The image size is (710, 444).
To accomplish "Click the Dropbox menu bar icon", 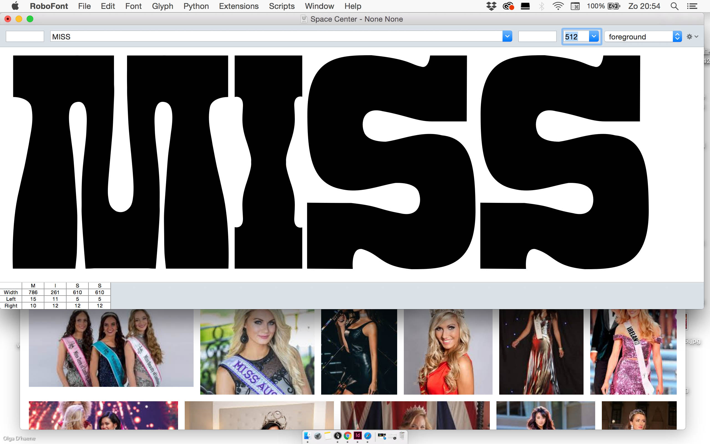I will coord(491,6).
